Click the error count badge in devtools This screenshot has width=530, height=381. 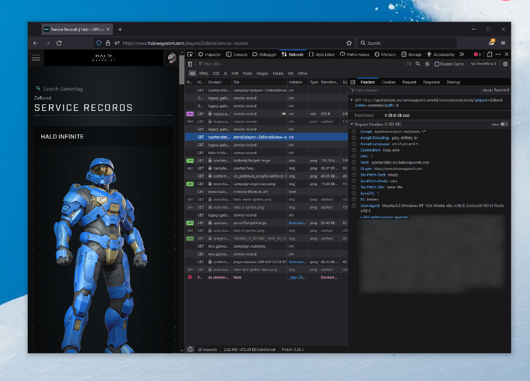477,54
